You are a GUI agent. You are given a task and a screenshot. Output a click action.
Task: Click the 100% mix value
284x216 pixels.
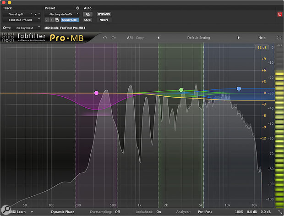point(239,212)
